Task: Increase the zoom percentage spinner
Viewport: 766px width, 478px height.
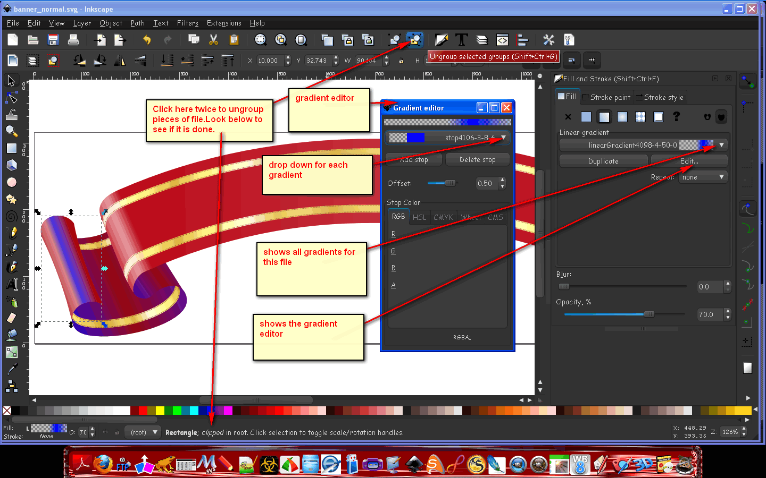Action: [744, 429]
